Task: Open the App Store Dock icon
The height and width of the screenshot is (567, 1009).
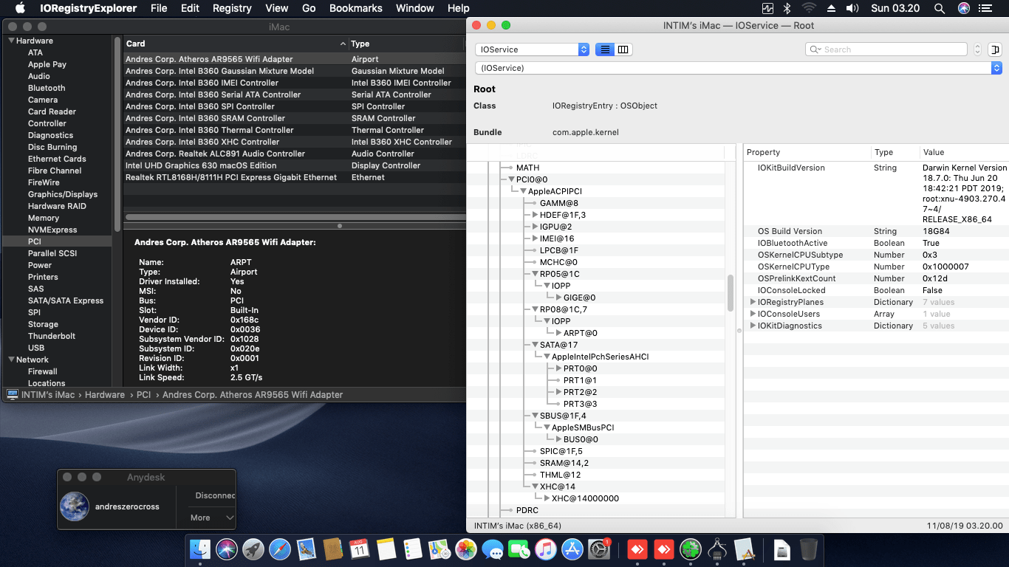Action: point(572,549)
